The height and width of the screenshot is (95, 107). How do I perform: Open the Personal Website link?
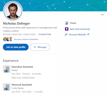coord(77,35)
